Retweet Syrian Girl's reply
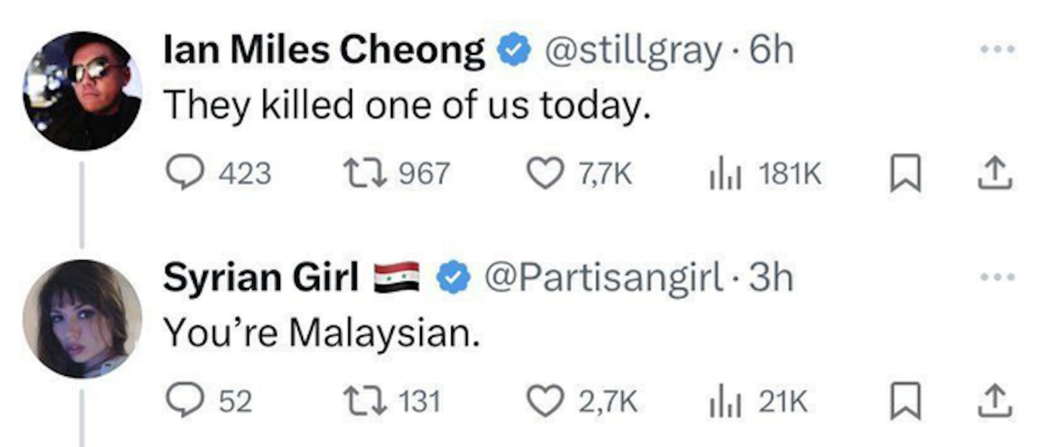1043x447 pixels. point(362,401)
